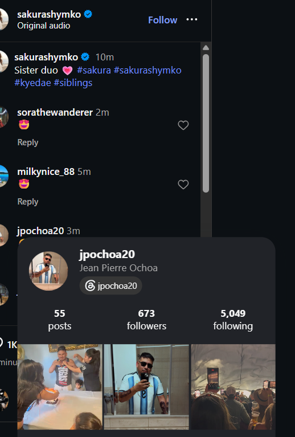Screen dimensions: 295x437
Task: View jpochoa20's 673 followers
Action: point(146,320)
